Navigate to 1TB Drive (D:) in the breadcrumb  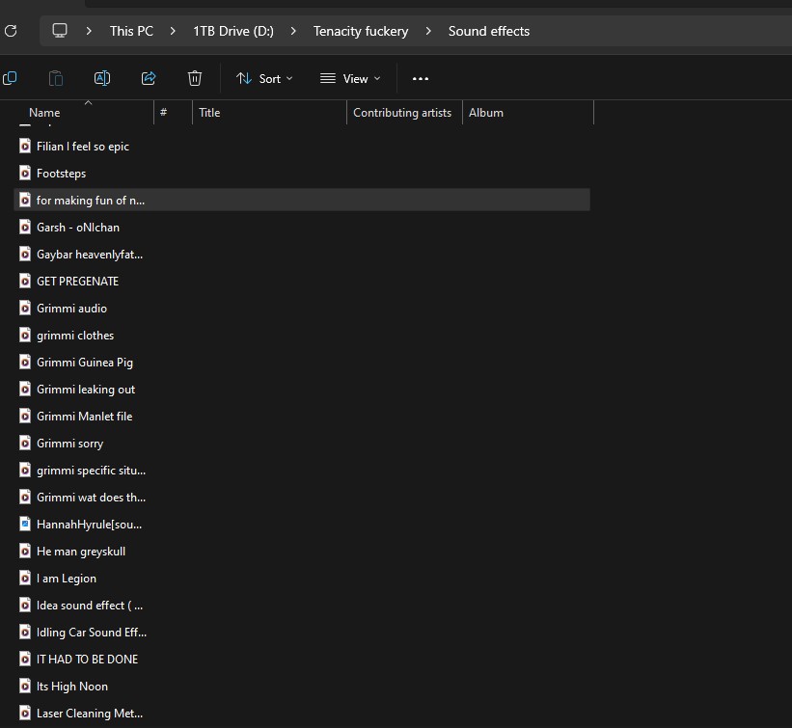click(x=233, y=31)
